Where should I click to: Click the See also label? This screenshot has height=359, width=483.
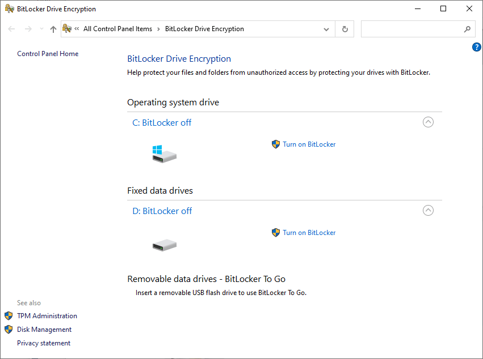(x=28, y=303)
